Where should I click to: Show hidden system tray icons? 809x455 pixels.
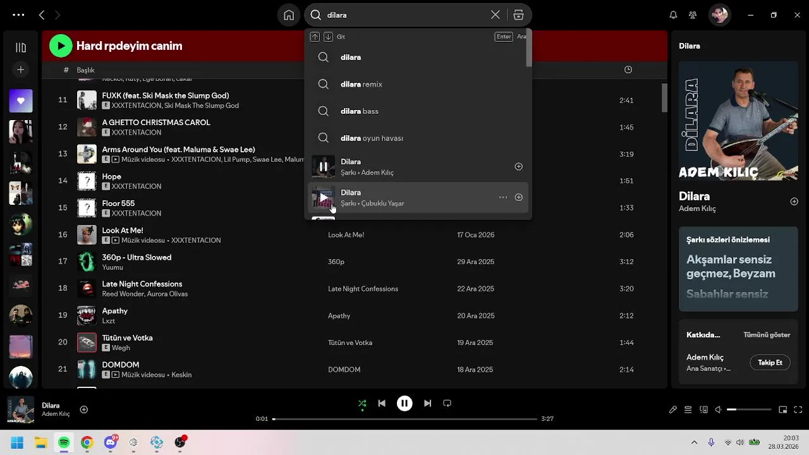click(x=694, y=442)
